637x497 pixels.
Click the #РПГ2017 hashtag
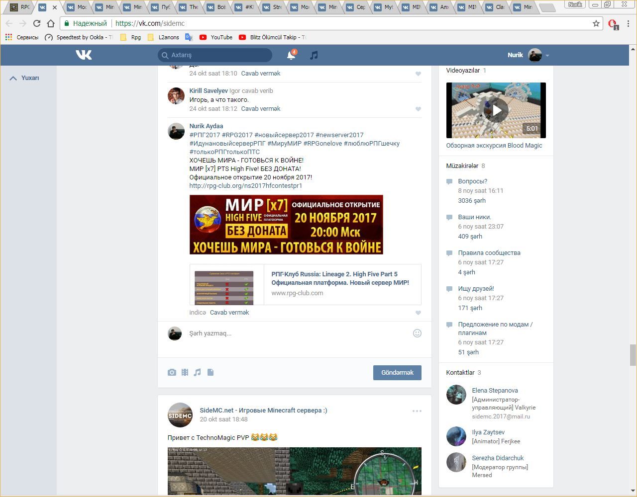pyautogui.click(x=205, y=135)
